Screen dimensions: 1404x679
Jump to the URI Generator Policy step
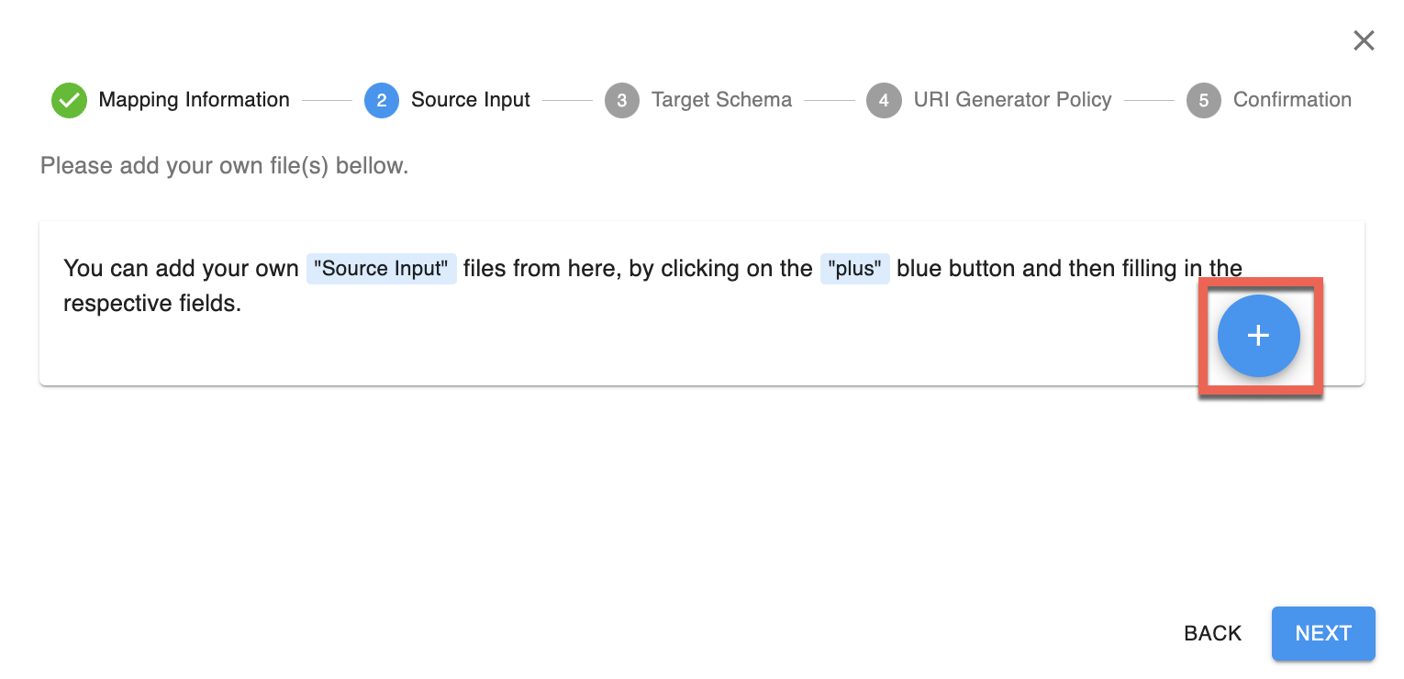pyautogui.click(x=1012, y=100)
